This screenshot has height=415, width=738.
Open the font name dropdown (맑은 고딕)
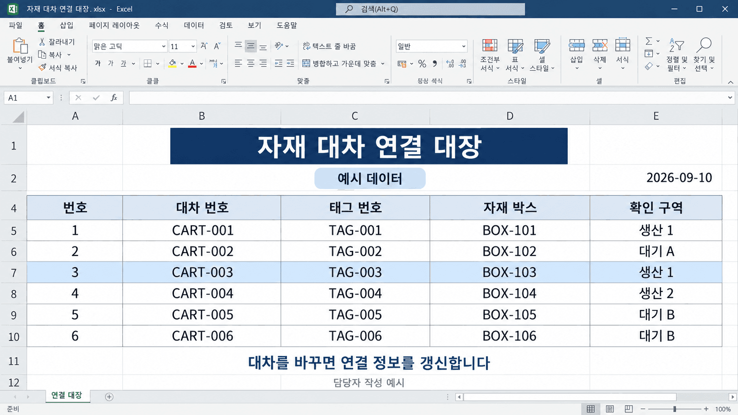[x=163, y=46]
